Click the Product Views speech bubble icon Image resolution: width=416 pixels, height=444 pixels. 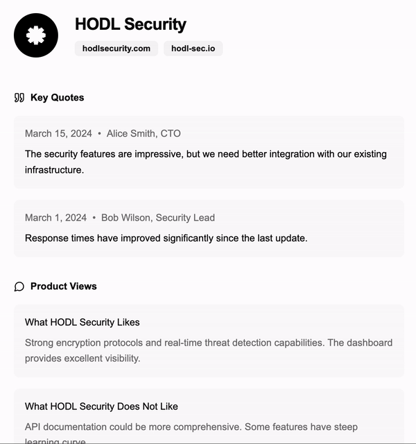(19, 287)
